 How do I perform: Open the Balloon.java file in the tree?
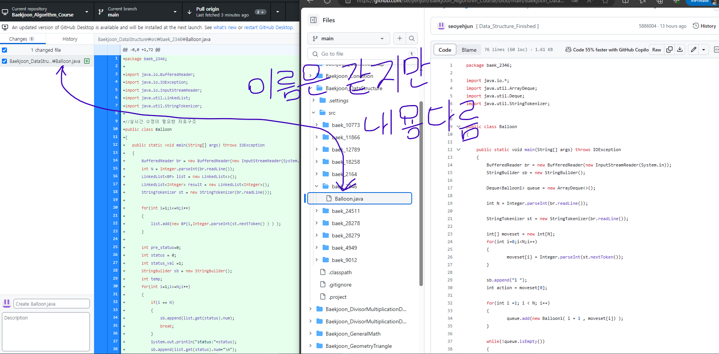coord(359,198)
